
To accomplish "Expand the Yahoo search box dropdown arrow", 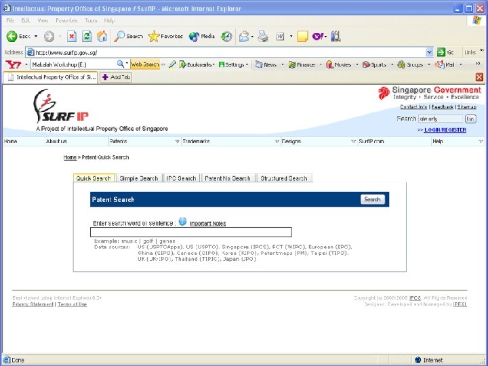I will coord(127,64).
